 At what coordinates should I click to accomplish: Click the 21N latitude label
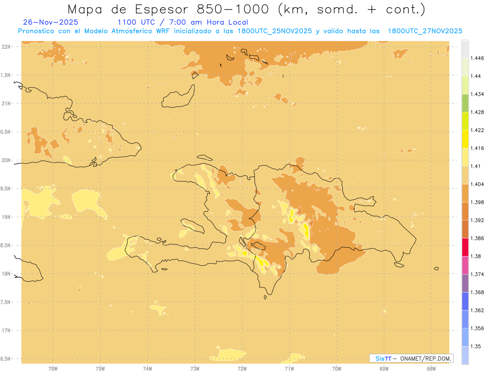[6, 104]
